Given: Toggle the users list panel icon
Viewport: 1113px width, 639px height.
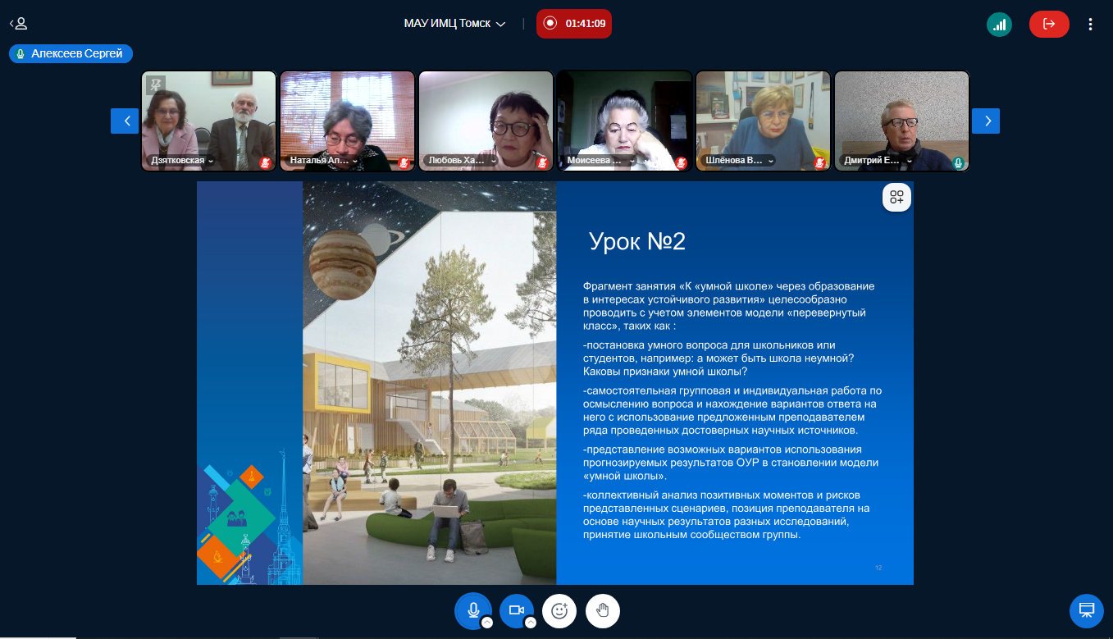Looking at the screenshot, I should pos(18,24).
